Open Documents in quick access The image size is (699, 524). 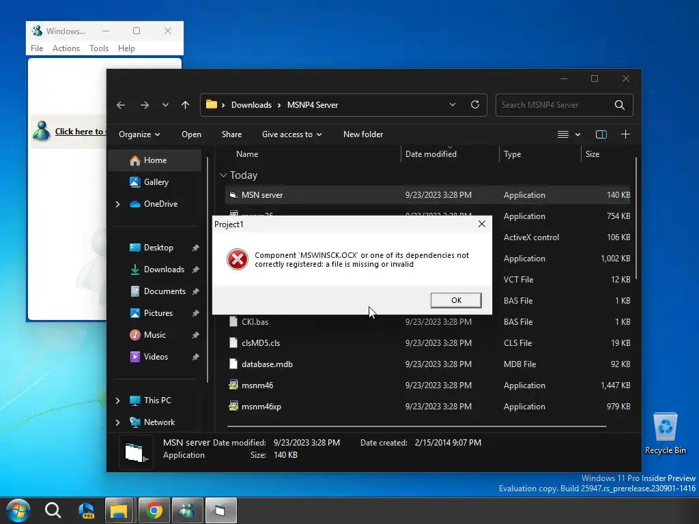164,291
